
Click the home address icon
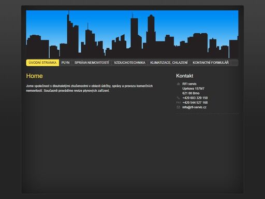tap(179, 84)
